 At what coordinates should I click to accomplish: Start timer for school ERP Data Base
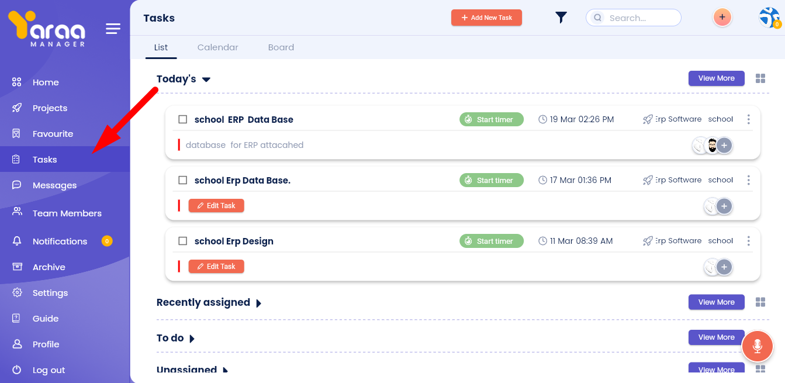pyautogui.click(x=491, y=119)
